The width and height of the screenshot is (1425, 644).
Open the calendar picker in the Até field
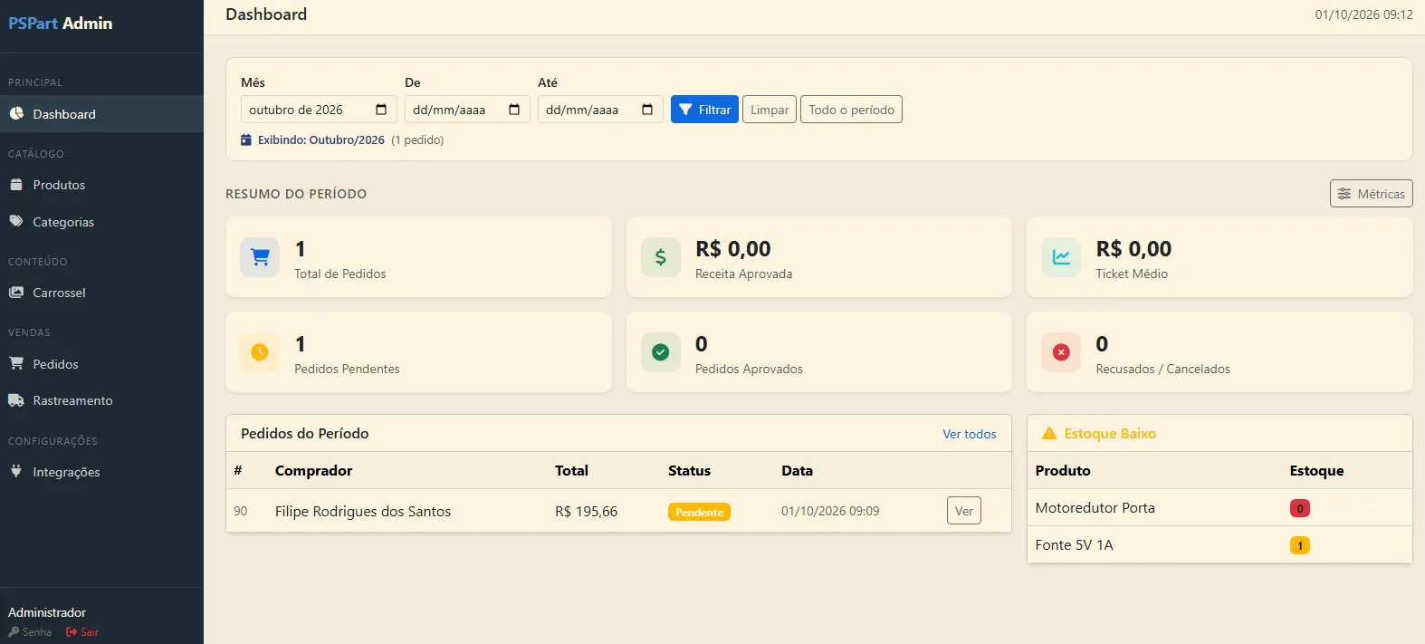point(647,110)
